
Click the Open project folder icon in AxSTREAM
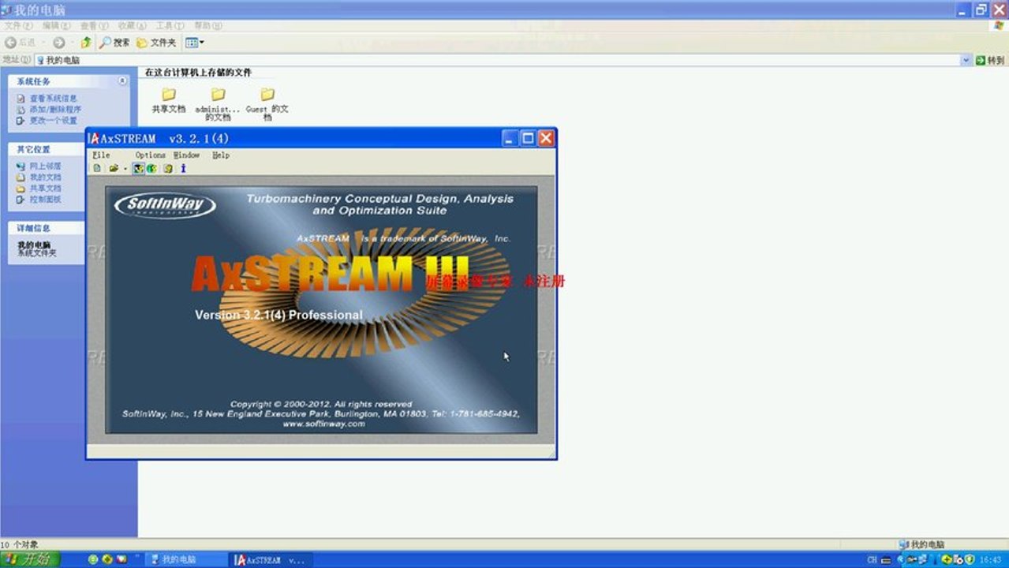(x=114, y=168)
